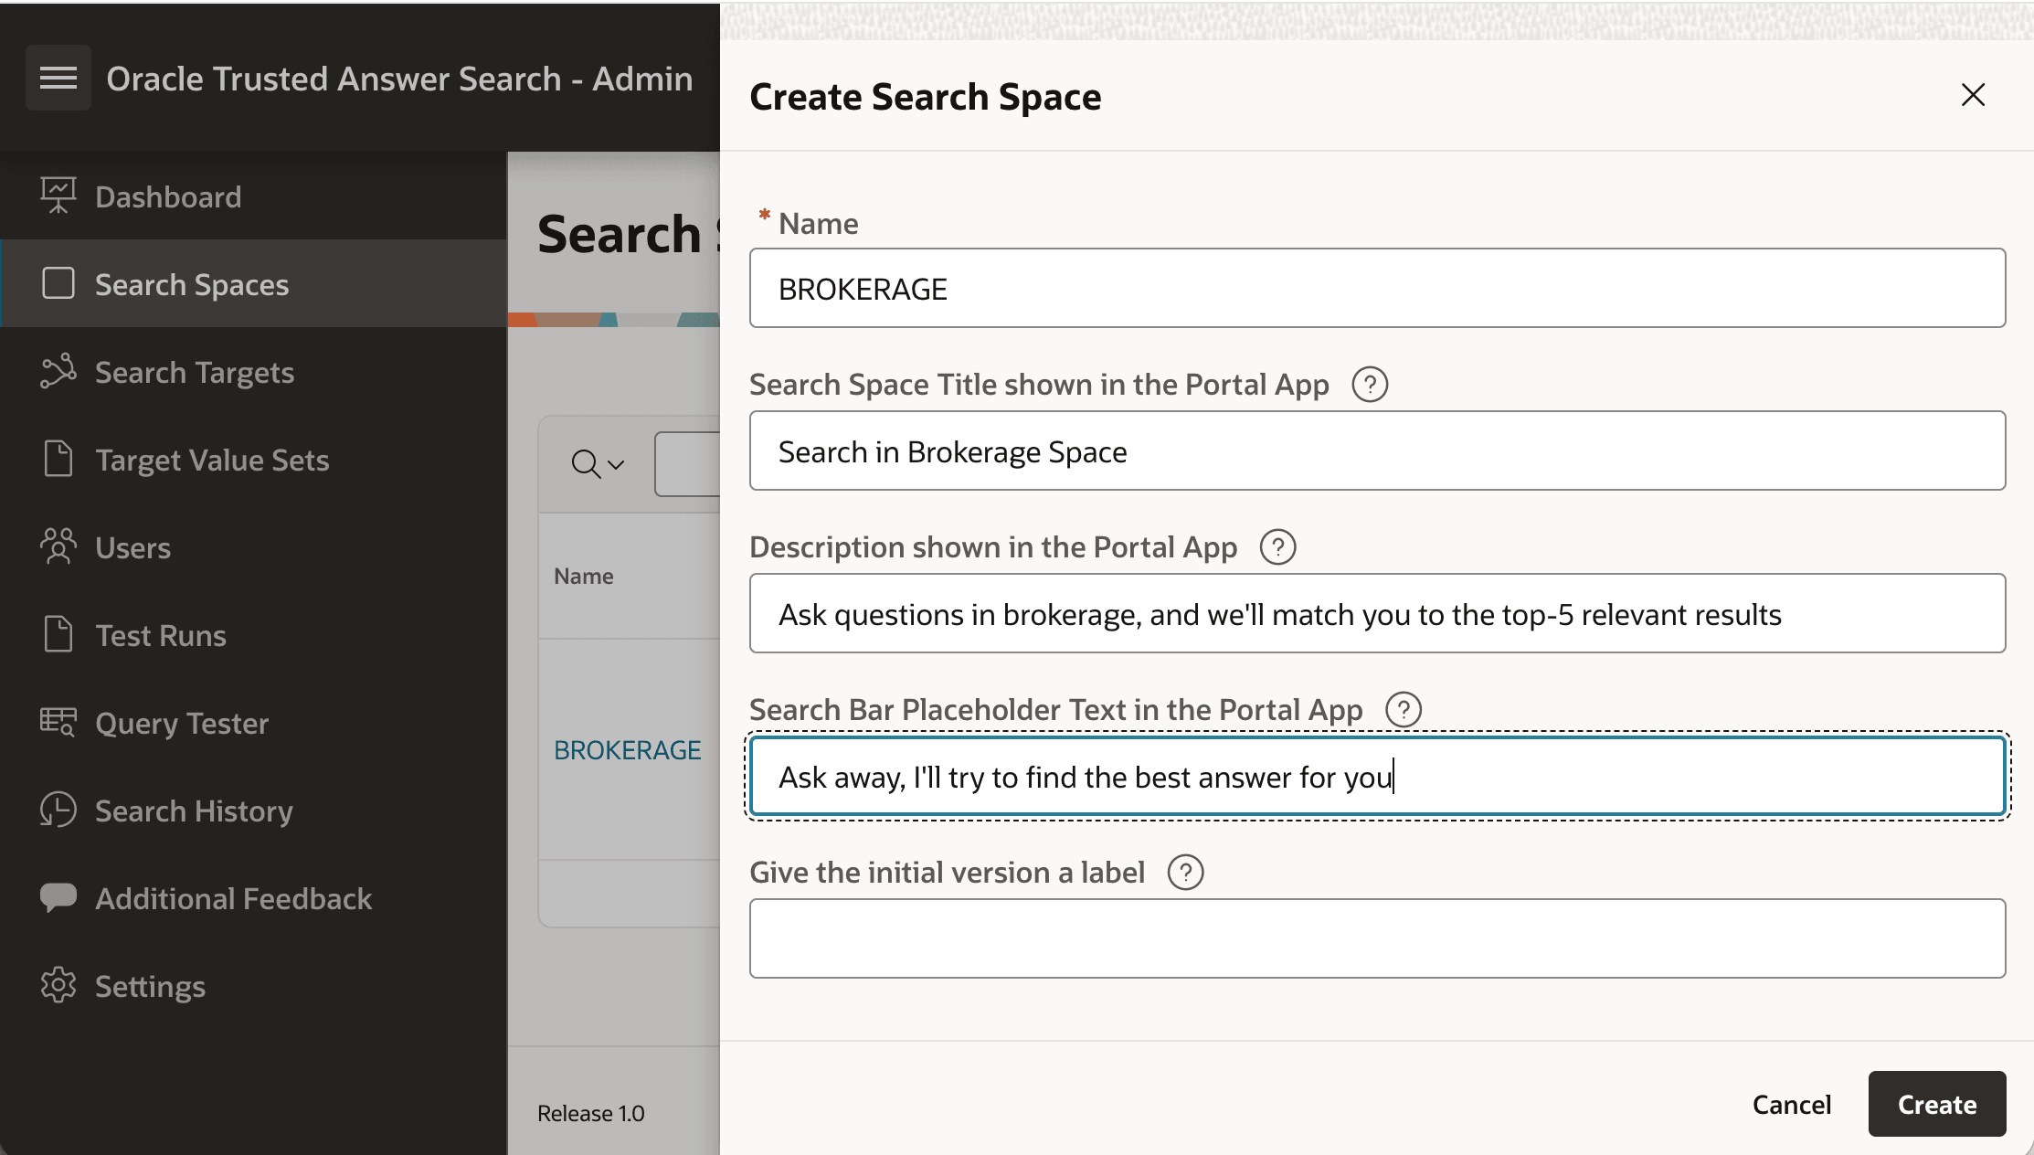Open Search Targets from the sidebar
2034x1155 pixels.
[58, 371]
